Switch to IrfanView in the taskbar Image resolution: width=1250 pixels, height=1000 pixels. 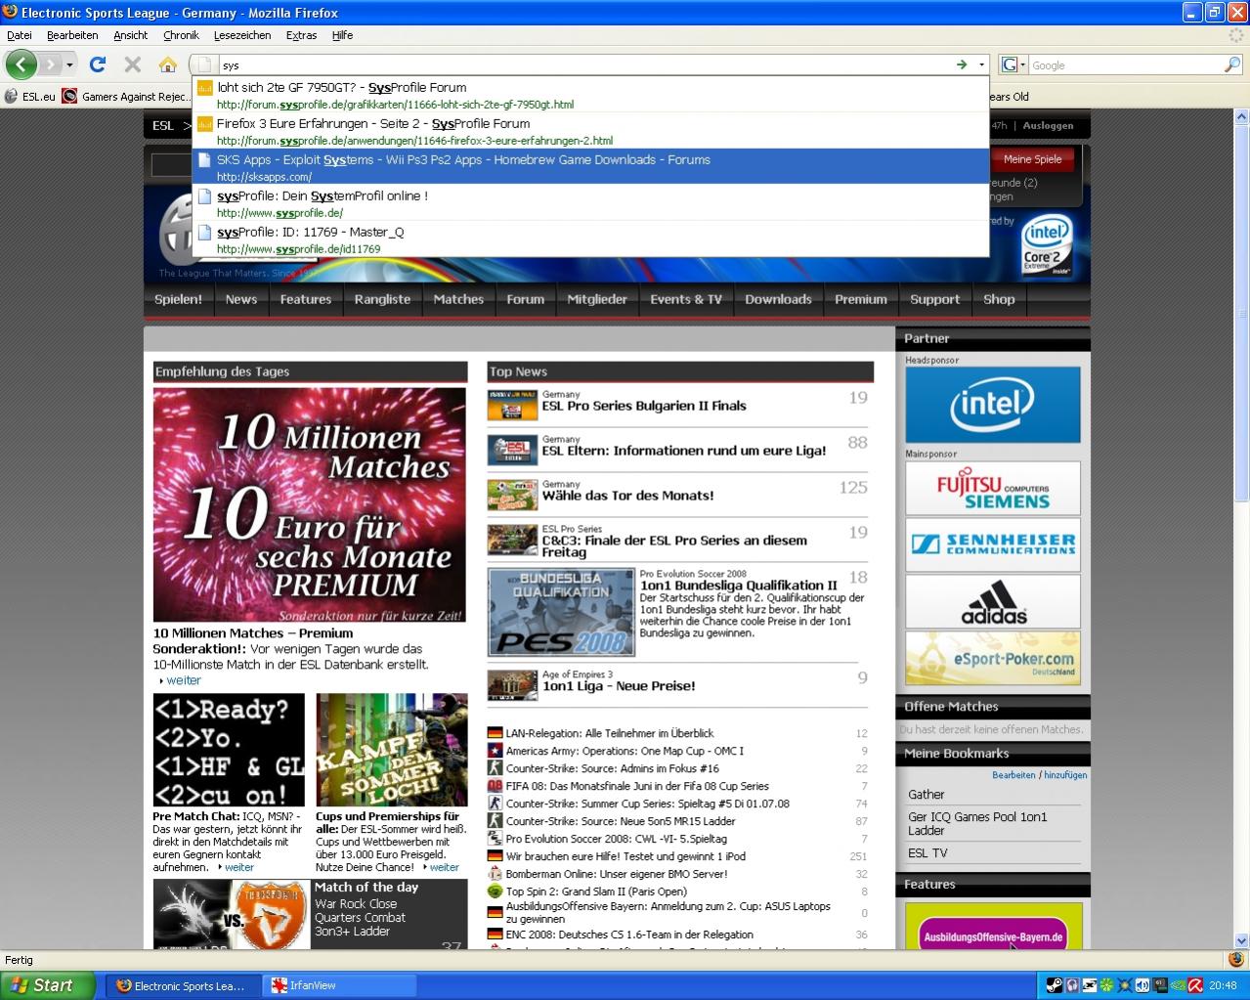pyautogui.click(x=341, y=985)
